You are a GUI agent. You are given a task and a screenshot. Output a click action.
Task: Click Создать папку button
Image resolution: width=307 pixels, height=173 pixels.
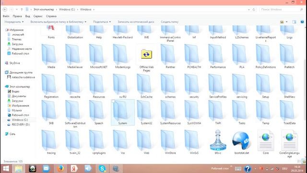[169, 22]
